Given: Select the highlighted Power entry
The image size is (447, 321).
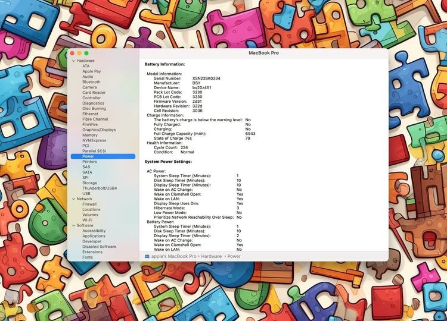Looking at the screenshot, I should (x=103, y=156).
